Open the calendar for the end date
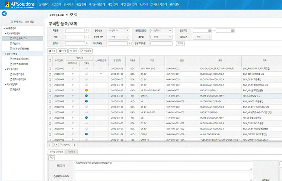Image resolution: width=282 pixels, height=181 pixels. (232, 31)
